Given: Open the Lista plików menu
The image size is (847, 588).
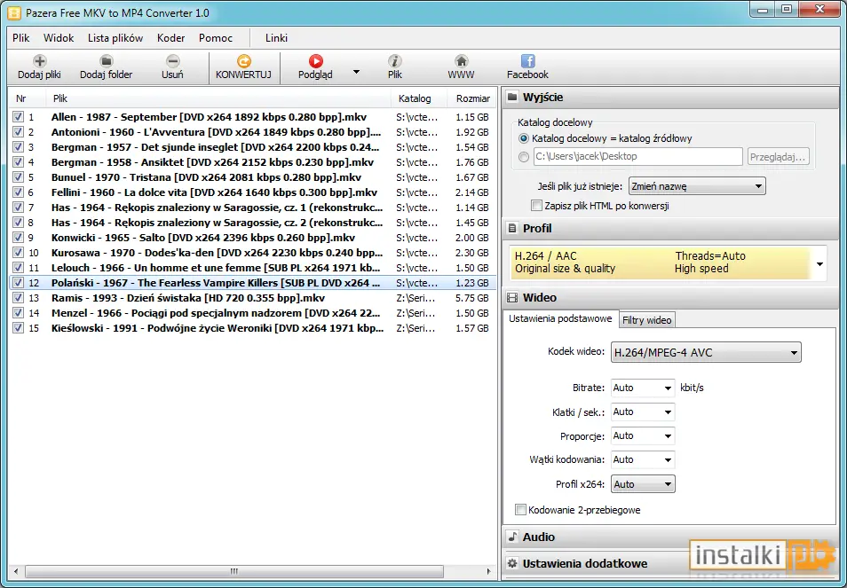Looking at the screenshot, I should tap(115, 38).
